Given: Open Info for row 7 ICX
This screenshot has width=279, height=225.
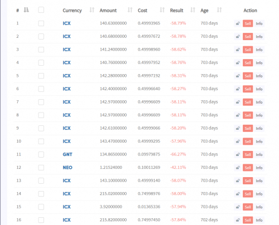Looking at the screenshot, I should point(259,102).
